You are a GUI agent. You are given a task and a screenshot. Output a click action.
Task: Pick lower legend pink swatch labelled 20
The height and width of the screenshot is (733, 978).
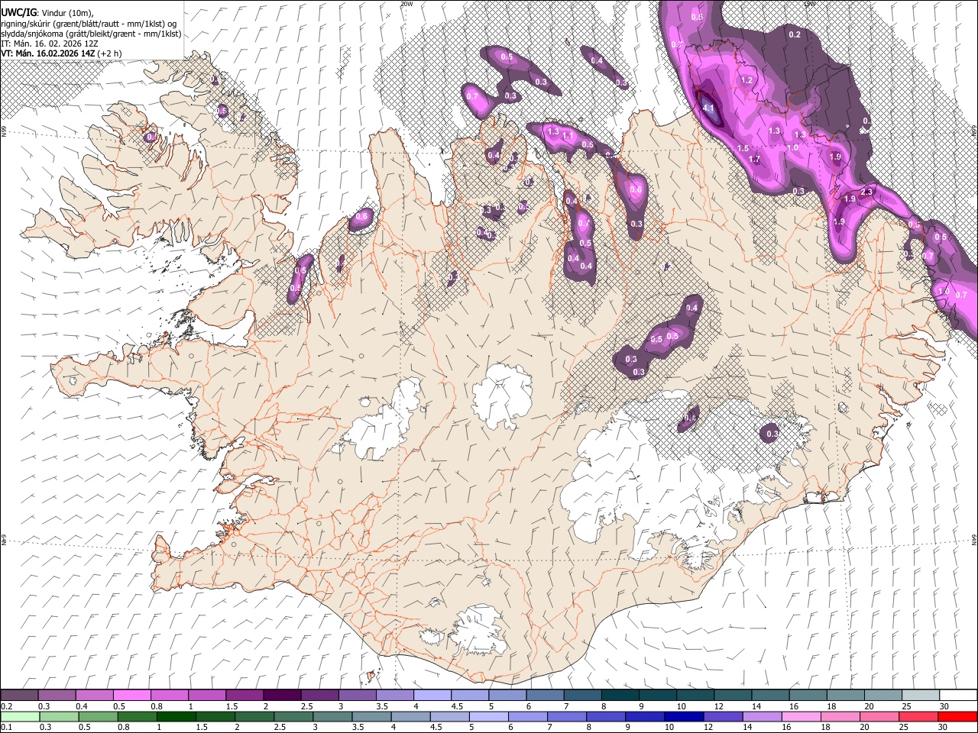pyautogui.click(x=878, y=716)
